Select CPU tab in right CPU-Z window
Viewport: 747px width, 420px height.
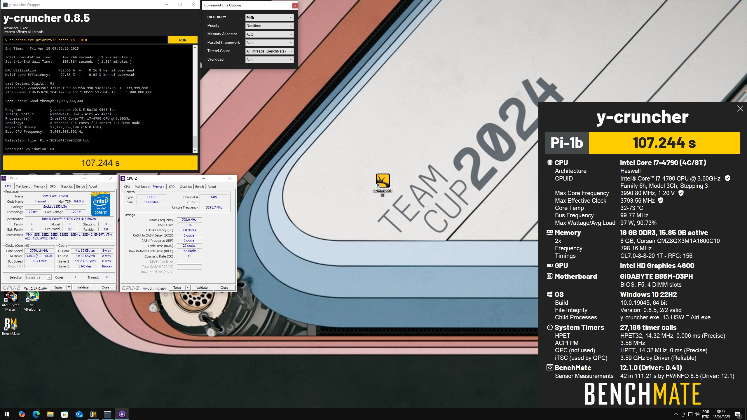127,187
